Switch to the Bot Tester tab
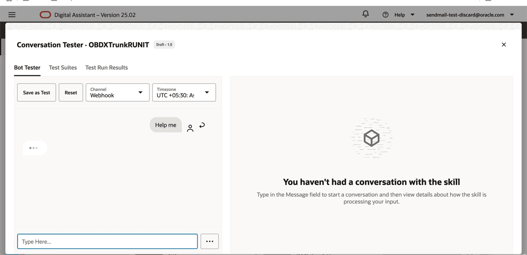 [27, 68]
